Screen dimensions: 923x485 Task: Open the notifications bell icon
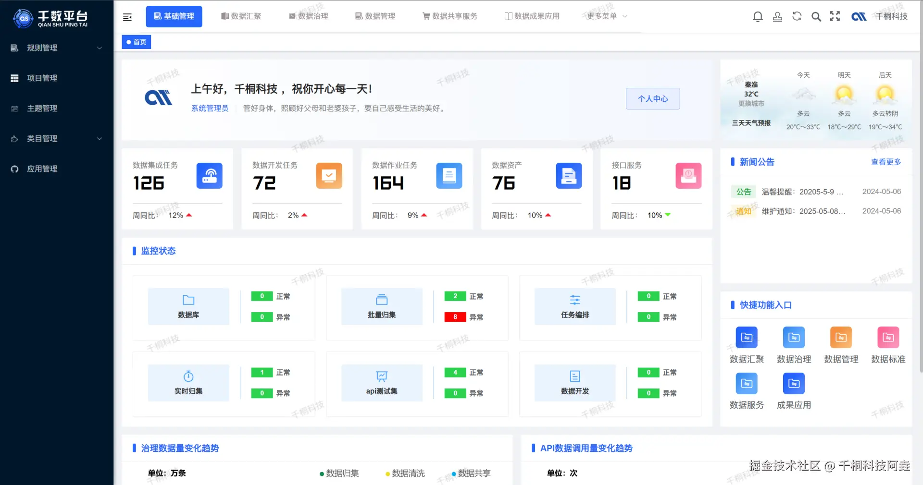(x=758, y=16)
